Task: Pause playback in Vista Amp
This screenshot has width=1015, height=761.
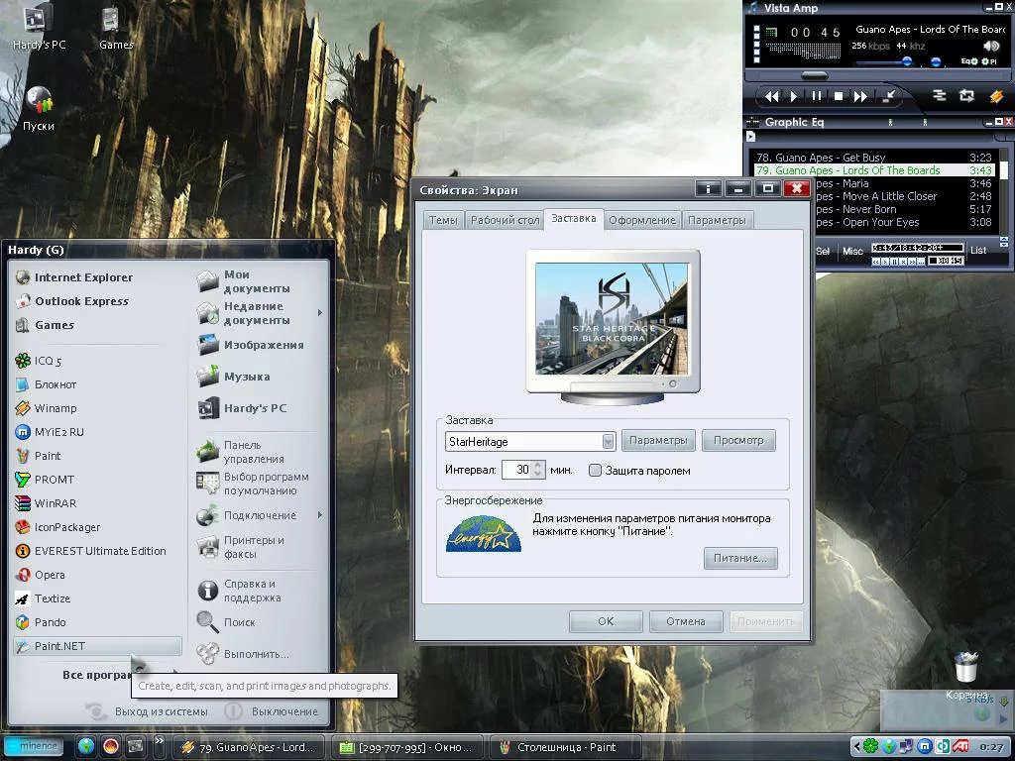Action: click(817, 96)
